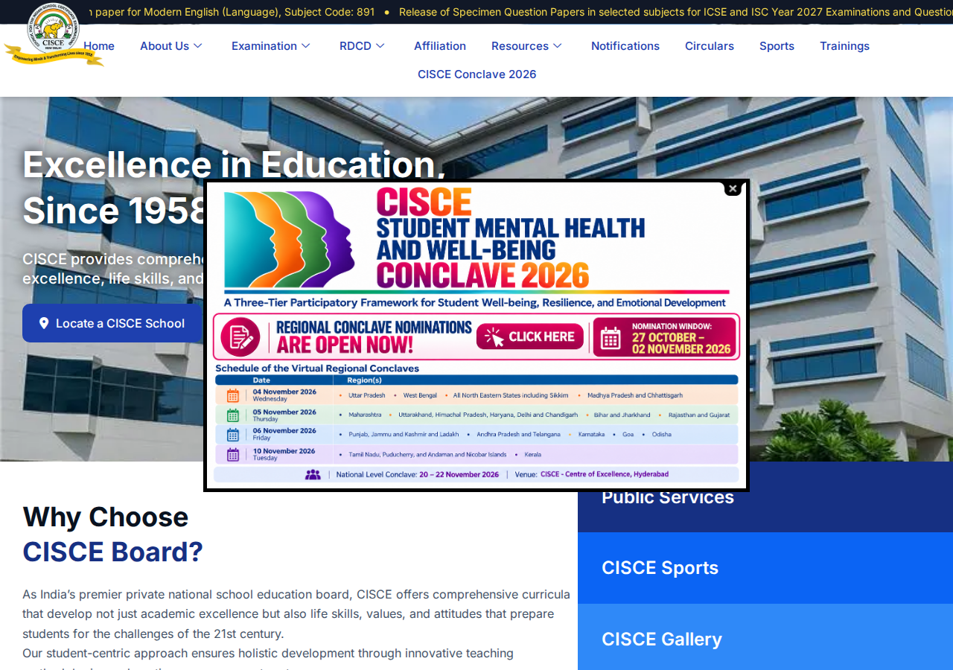
Task: Click the 'CISCE - Centre of Excellence, Hyderabad' venue text
Action: (605, 474)
